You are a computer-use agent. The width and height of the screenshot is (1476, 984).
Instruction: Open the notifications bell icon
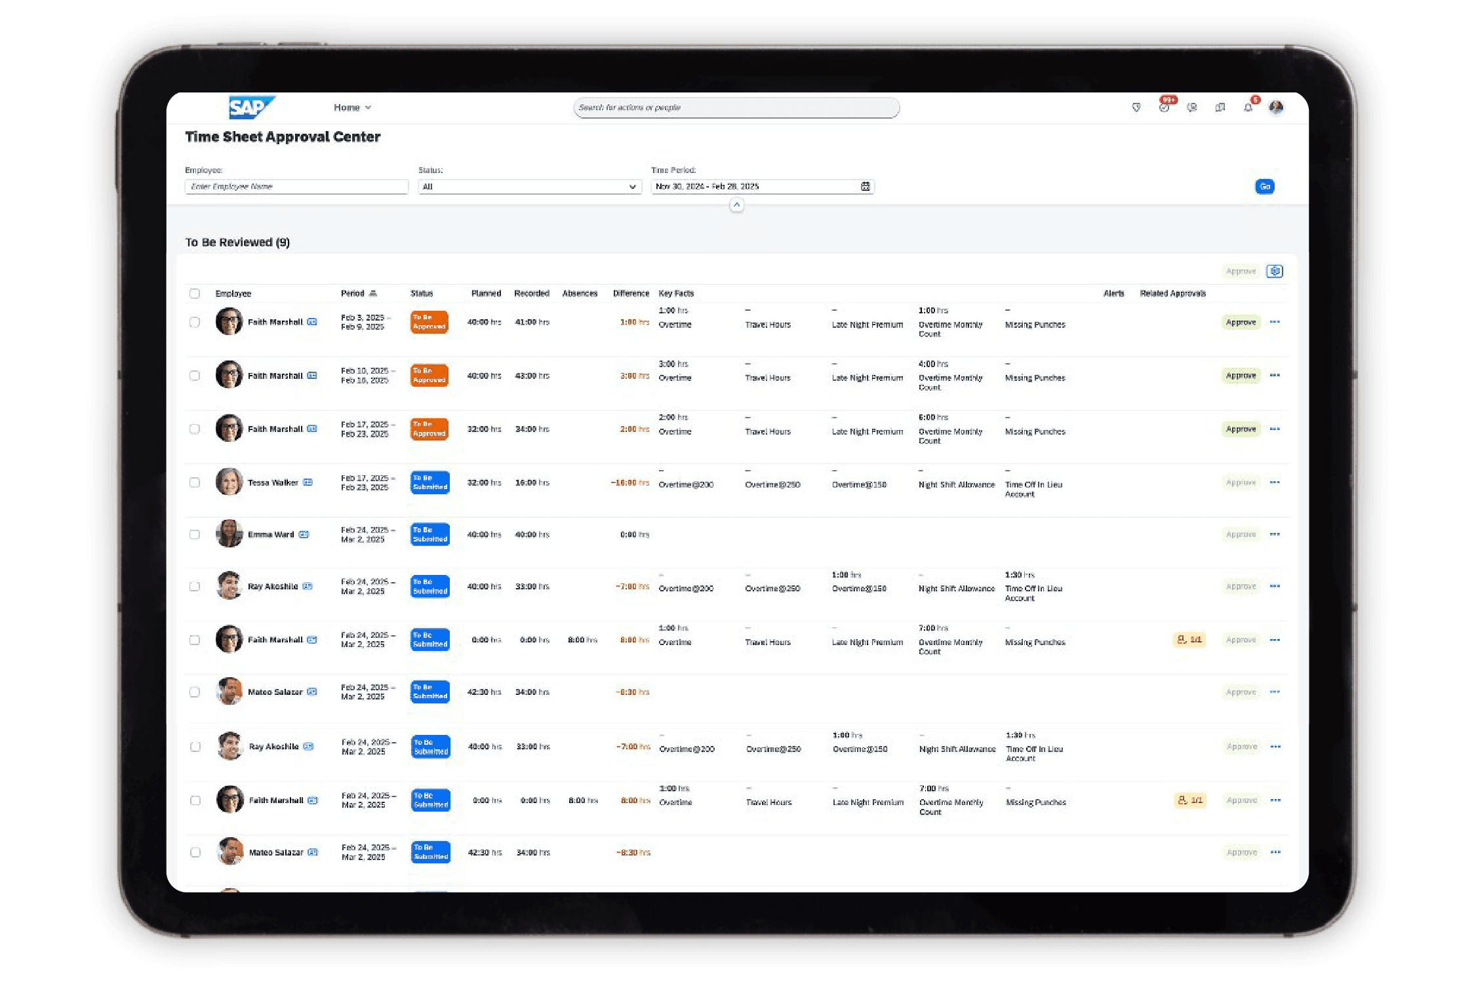(1247, 108)
